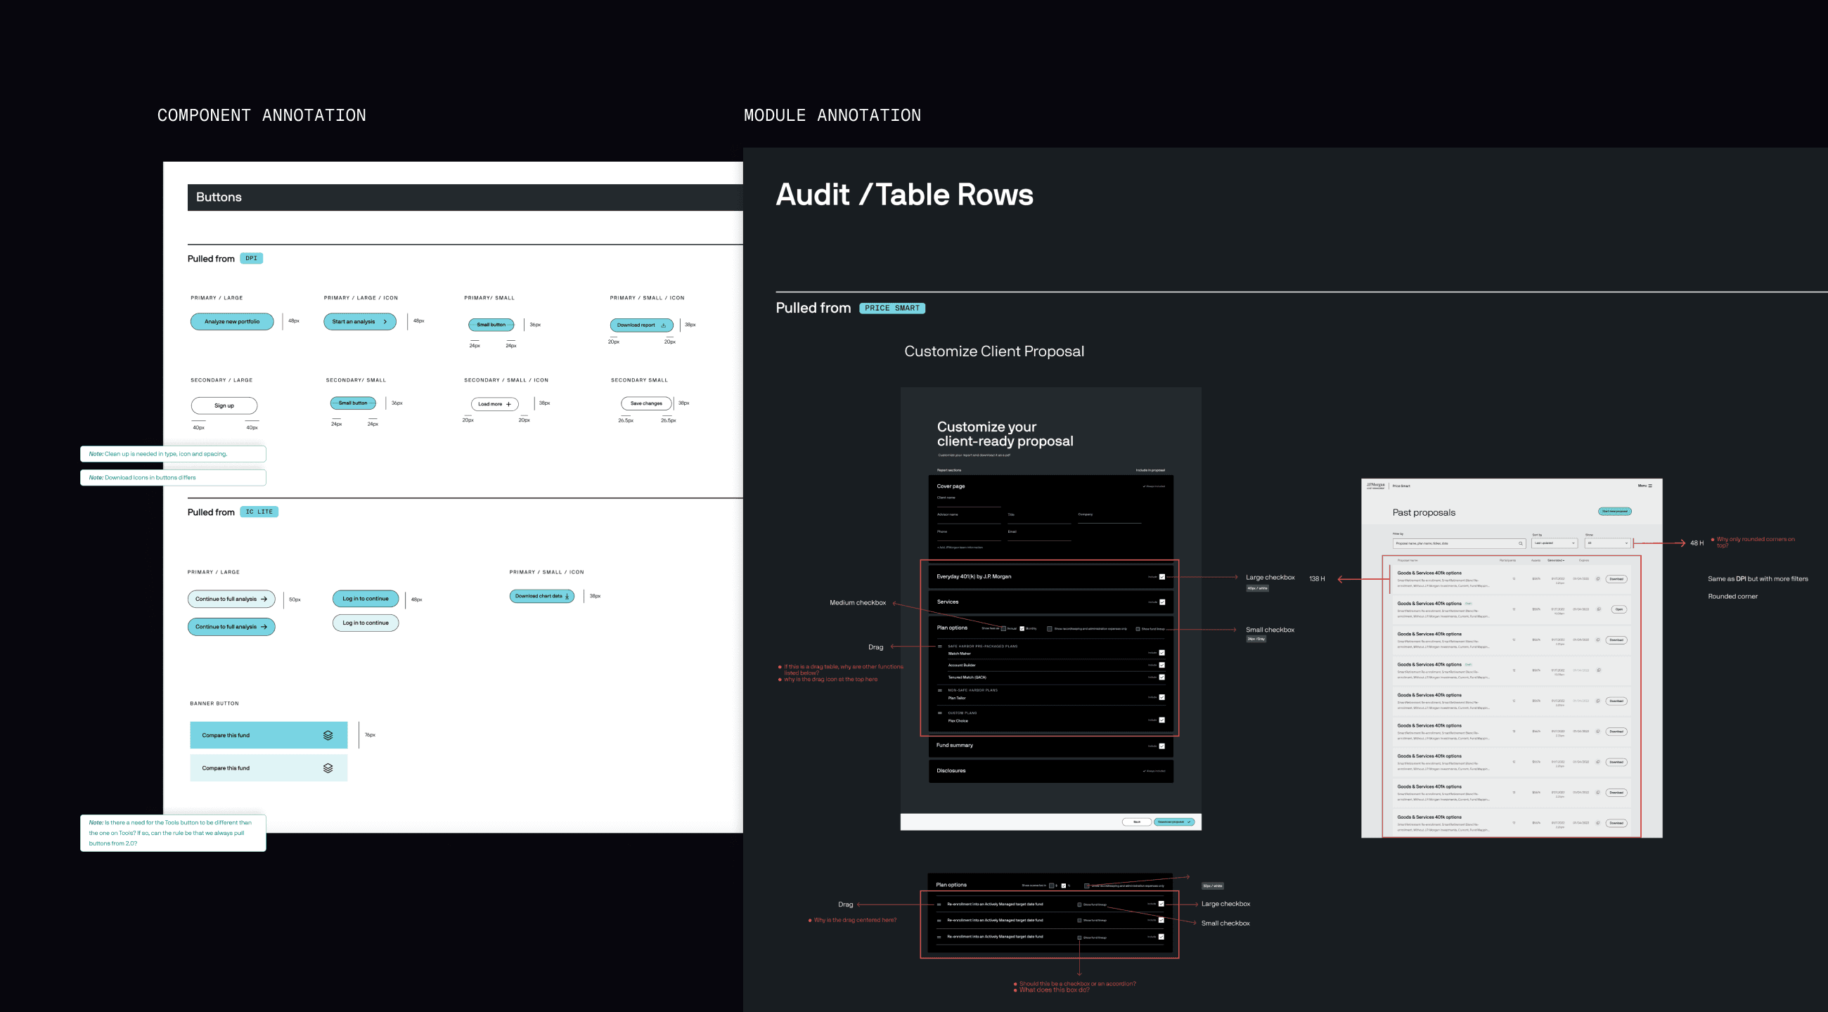1828x1012 pixels.
Task: Click the down-arrow icon in Download chart data button
Action: coord(567,597)
